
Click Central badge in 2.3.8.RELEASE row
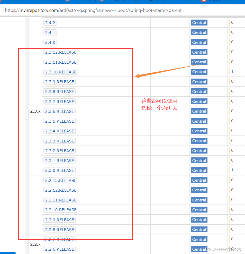pyautogui.click(x=199, y=91)
